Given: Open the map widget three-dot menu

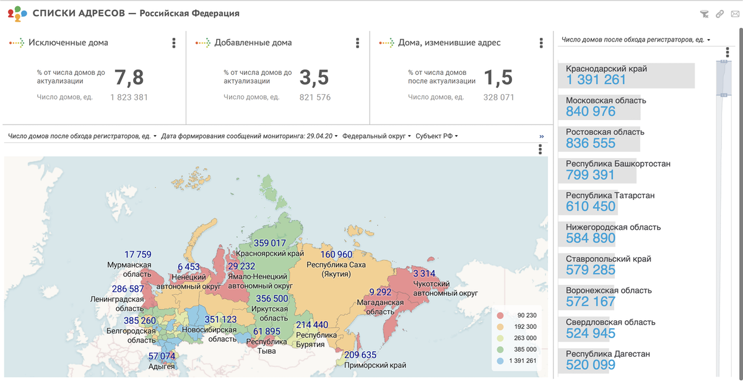Looking at the screenshot, I should click(x=541, y=149).
